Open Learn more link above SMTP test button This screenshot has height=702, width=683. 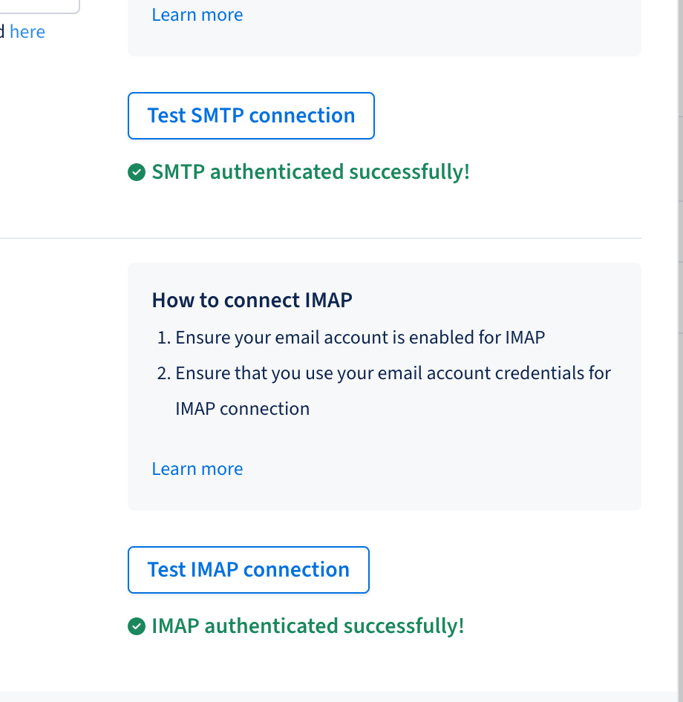click(x=197, y=15)
